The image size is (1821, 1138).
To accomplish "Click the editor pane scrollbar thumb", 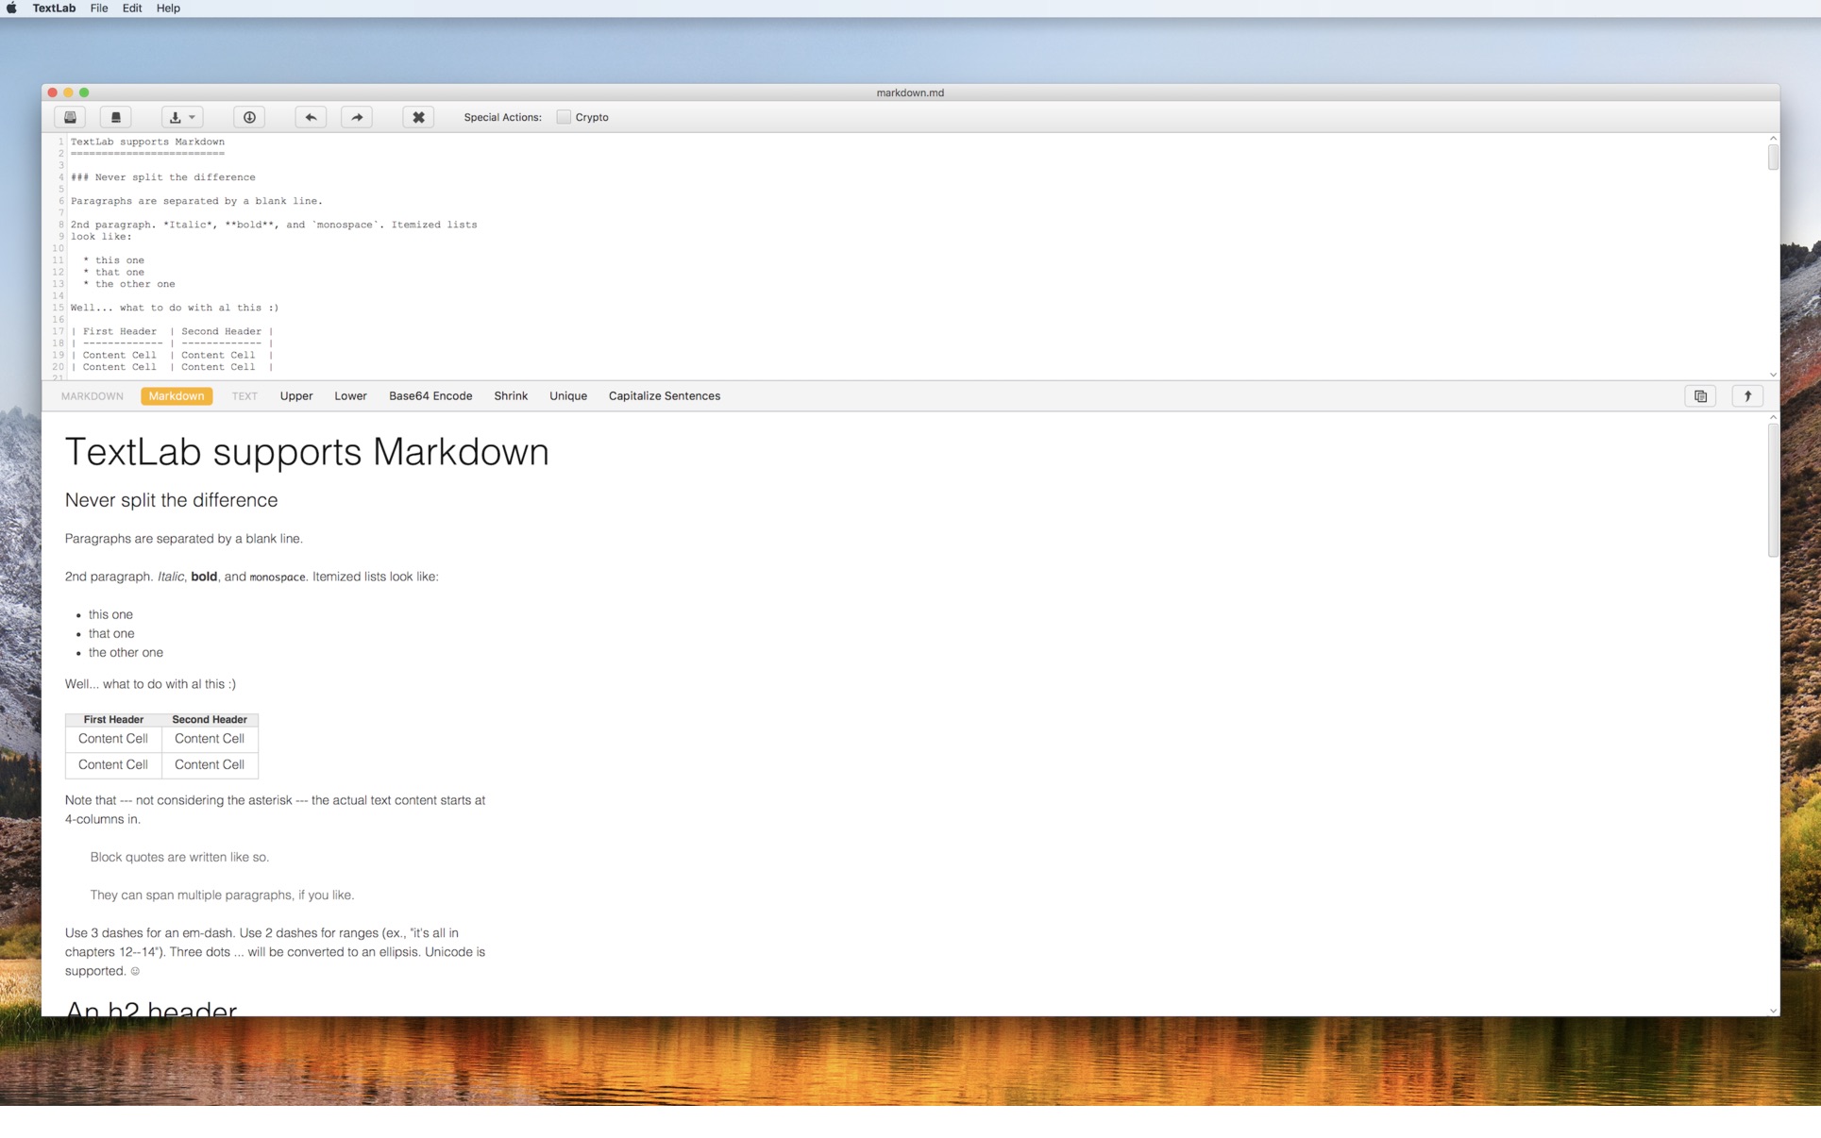I will [1773, 158].
